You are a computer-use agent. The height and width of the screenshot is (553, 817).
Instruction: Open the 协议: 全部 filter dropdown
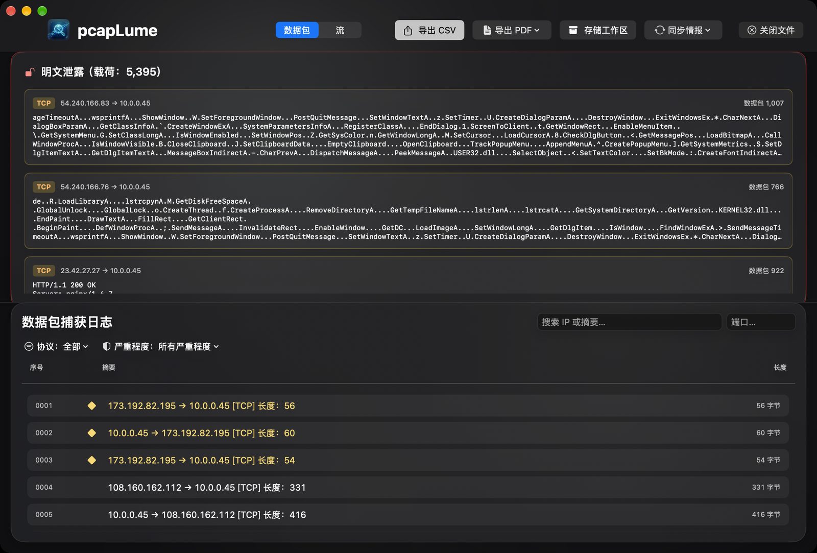click(x=57, y=347)
